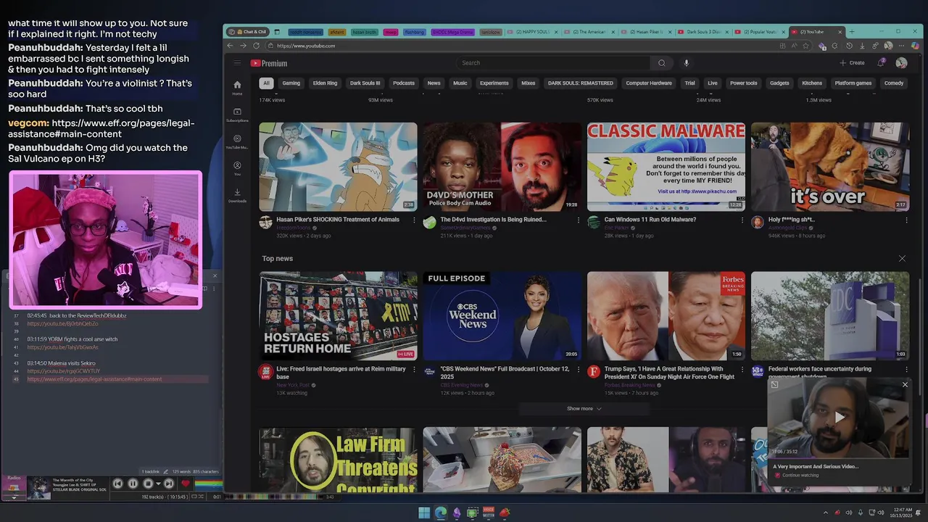Open options for D4vd Investigation video
Screen dimensions: 928x522
click(x=578, y=220)
